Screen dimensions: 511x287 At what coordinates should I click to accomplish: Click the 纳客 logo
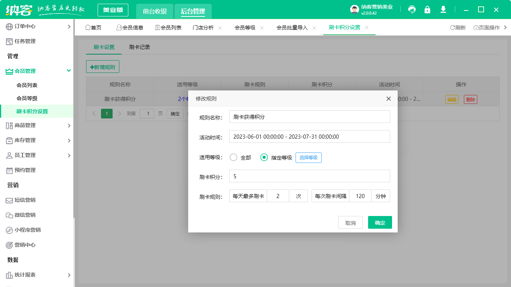pyautogui.click(x=19, y=10)
